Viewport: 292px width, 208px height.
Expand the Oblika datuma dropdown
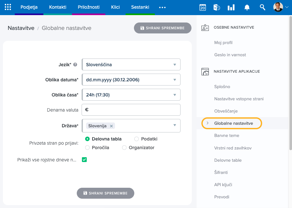click(x=131, y=79)
